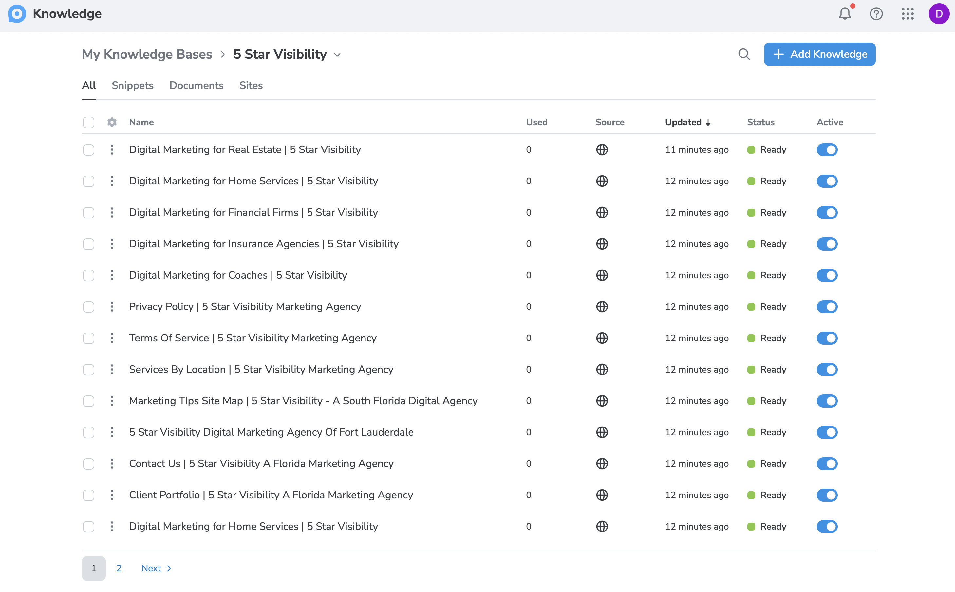Tick the select-all header checkbox
The height and width of the screenshot is (592, 955).
(x=89, y=122)
